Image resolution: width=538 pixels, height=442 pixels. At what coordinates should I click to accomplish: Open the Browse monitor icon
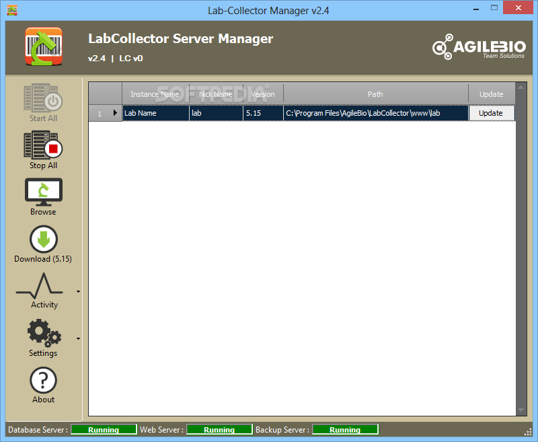click(43, 192)
